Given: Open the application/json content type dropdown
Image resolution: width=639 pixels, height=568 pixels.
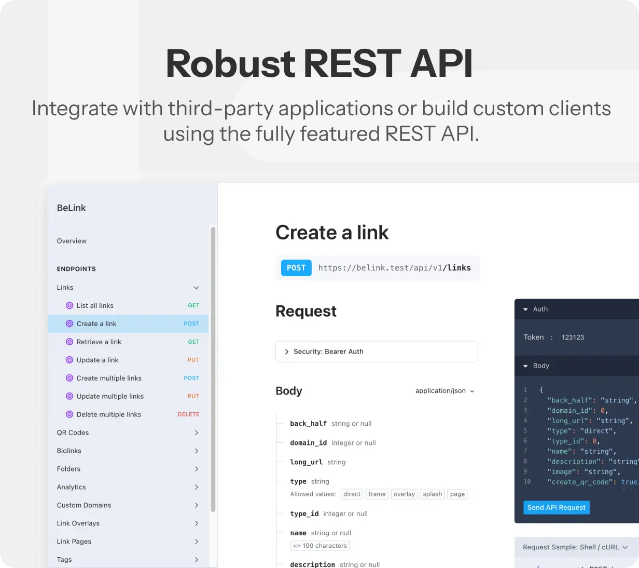Looking at the screenshot, I should (x=445, y=391).
